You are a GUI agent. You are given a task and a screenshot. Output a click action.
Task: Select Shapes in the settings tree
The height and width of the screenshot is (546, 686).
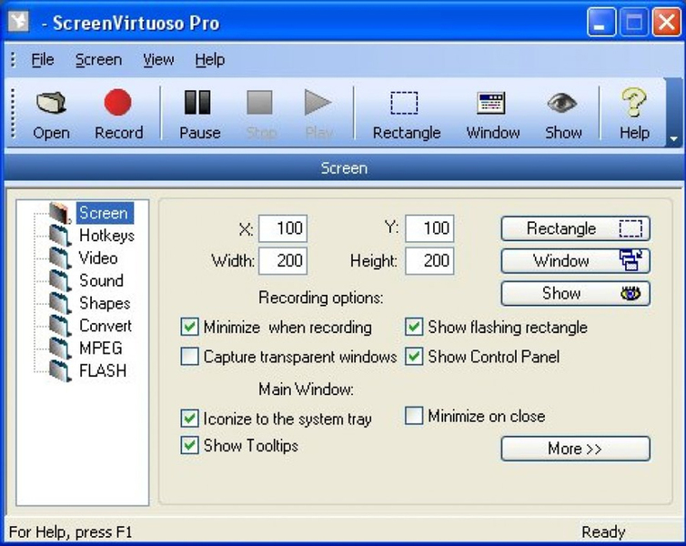coord(105,303)
